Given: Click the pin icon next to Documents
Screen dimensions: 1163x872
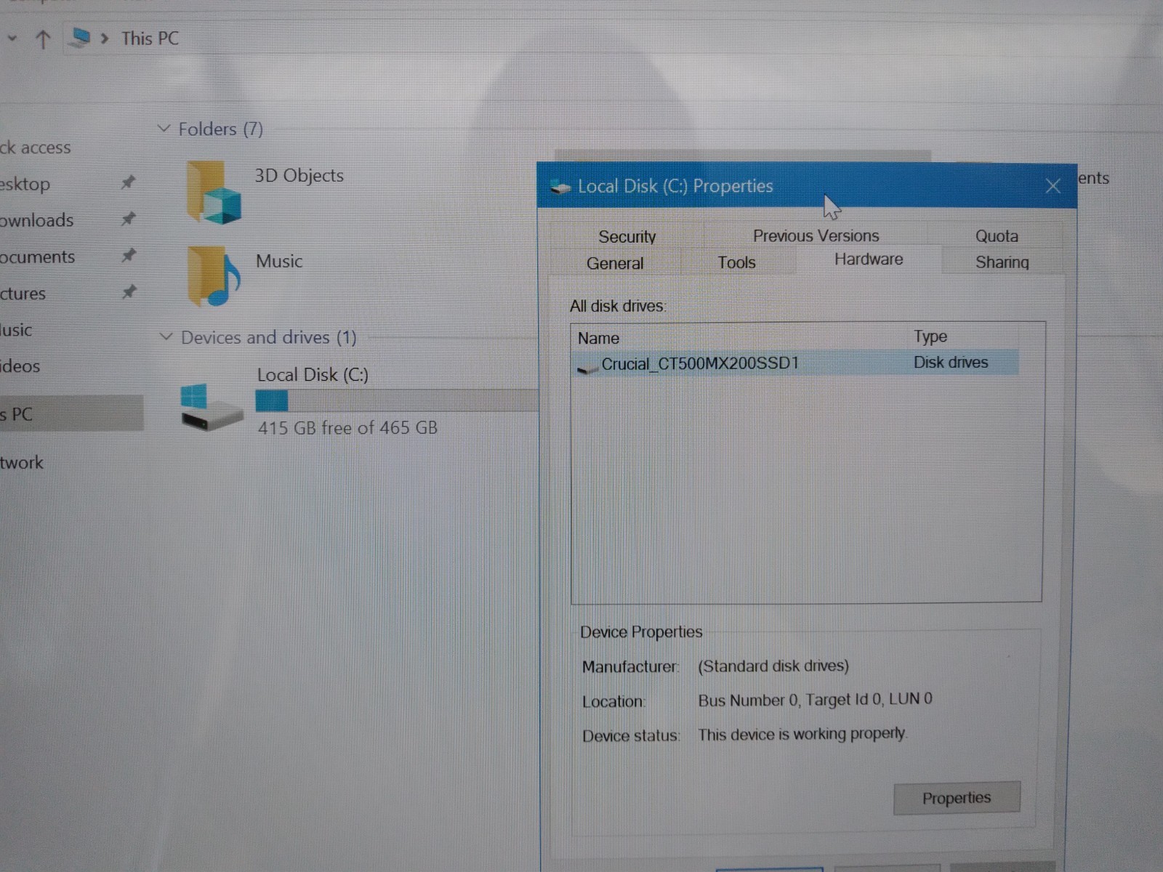Looking at the screenshot, I should (129, 255).
